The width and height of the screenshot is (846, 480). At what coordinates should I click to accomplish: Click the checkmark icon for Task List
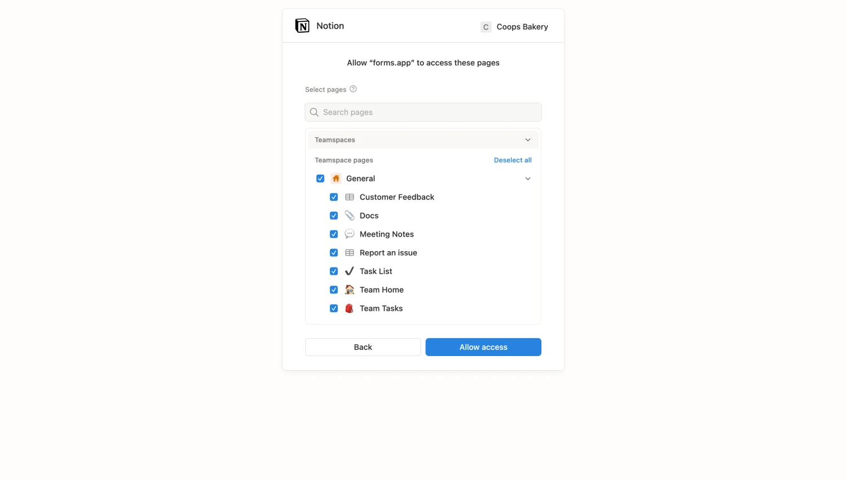tap(350, 271)
